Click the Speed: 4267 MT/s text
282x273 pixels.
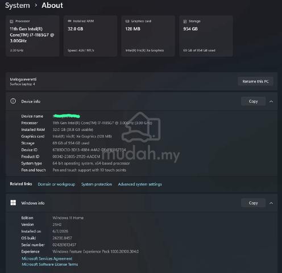click(x=81, y=51)
